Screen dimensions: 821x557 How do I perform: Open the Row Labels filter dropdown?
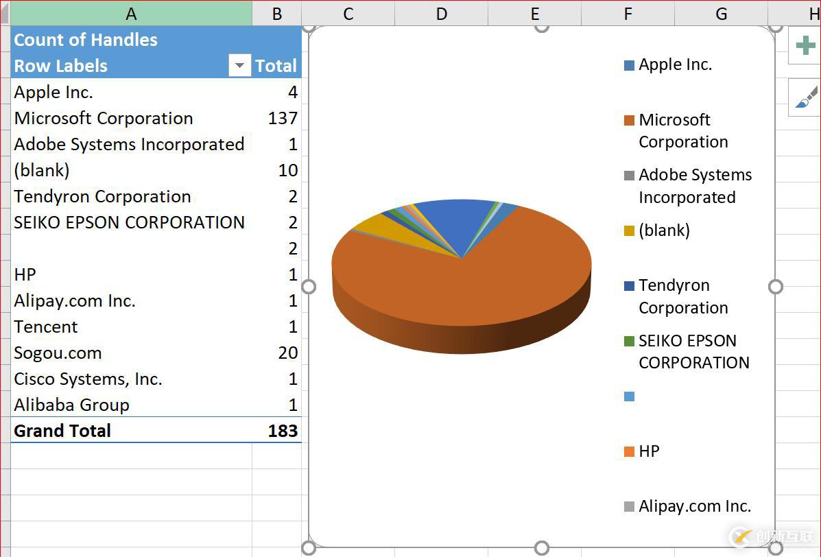(x=239, y=65)
